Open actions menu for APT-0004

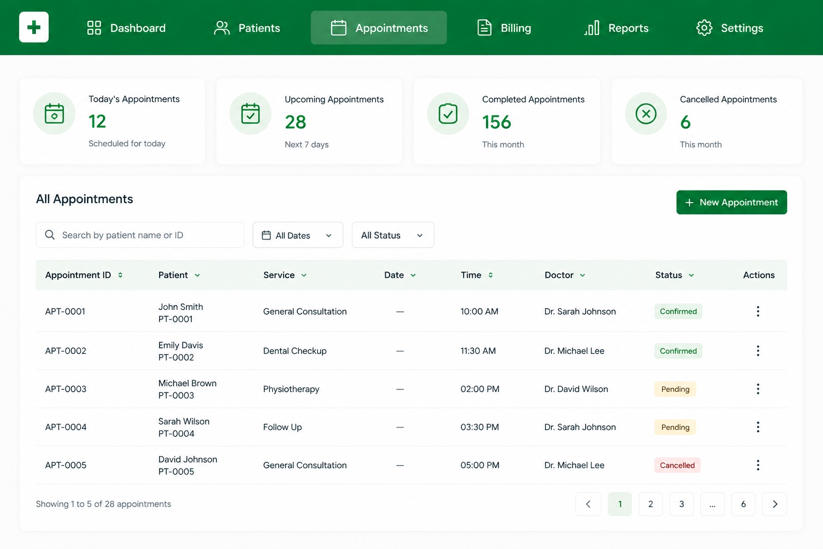pos(758,427)
